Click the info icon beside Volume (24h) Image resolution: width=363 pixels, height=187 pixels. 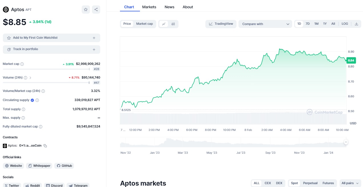point(25,78)
